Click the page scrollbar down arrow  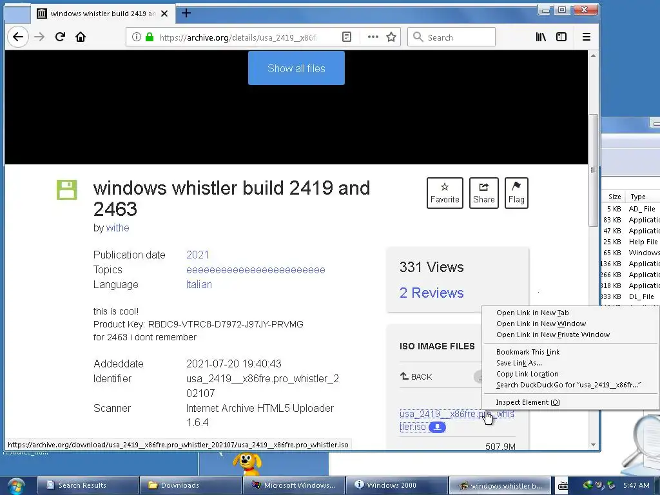(593, 445)
